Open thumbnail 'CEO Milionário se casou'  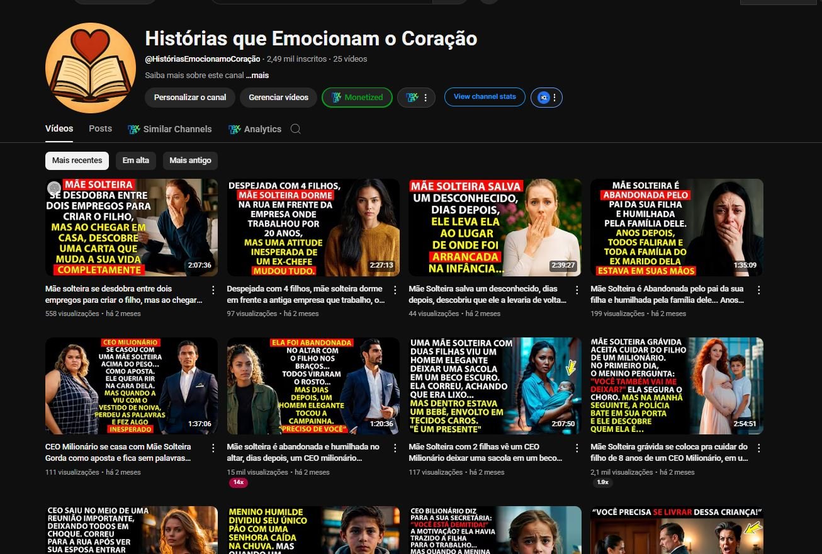tap(132, 386)
